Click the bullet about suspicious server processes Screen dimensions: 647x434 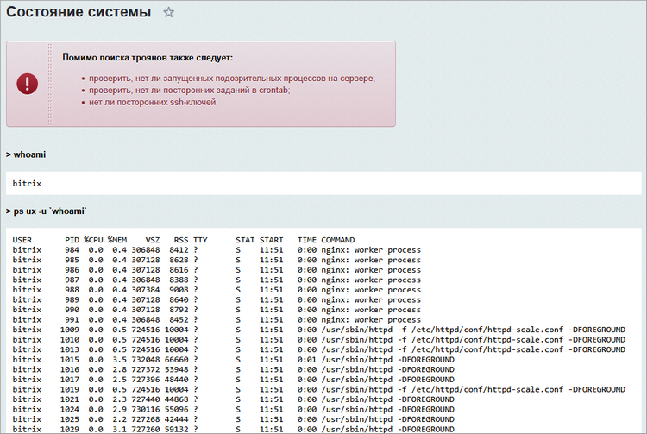point(232,78)
